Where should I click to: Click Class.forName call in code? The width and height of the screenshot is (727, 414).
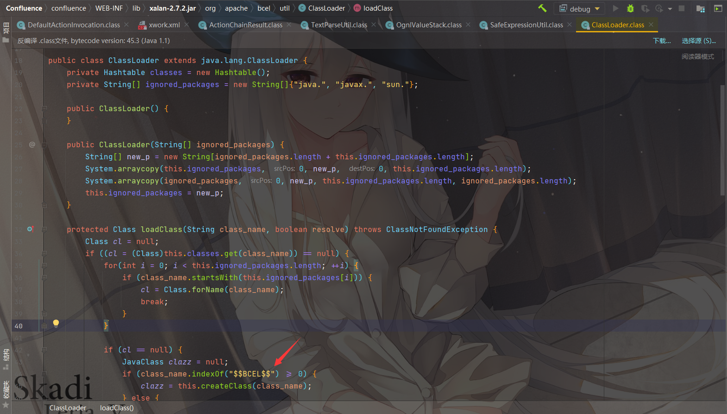[x=194, y=289]
